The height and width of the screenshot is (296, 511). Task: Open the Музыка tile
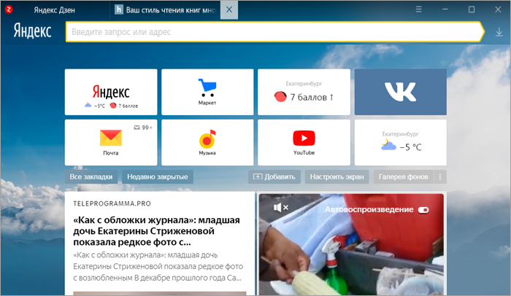(207, 142)
